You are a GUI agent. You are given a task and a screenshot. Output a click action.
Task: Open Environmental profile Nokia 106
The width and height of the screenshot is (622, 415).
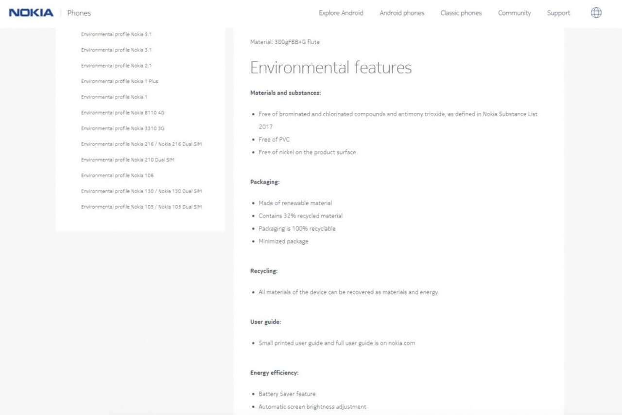117,175
